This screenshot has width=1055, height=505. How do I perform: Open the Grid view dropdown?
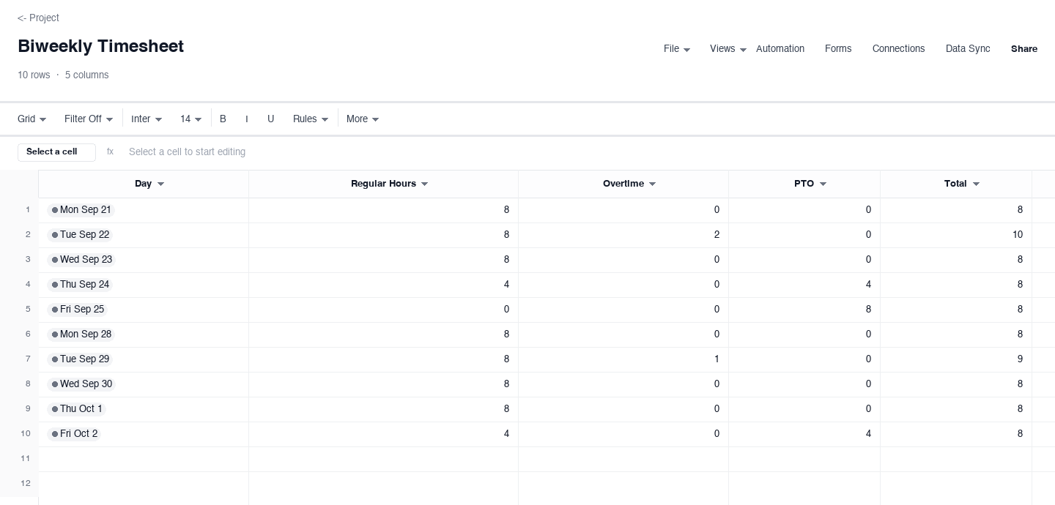[32, 119]
